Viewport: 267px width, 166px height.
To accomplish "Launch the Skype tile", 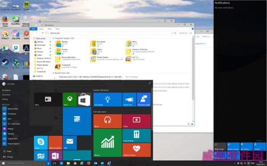I will click(x=40, y=143).
